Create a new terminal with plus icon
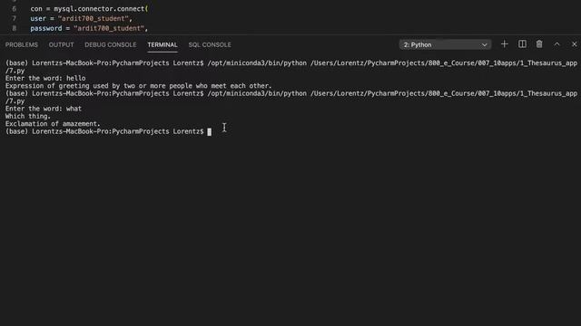 505,44
